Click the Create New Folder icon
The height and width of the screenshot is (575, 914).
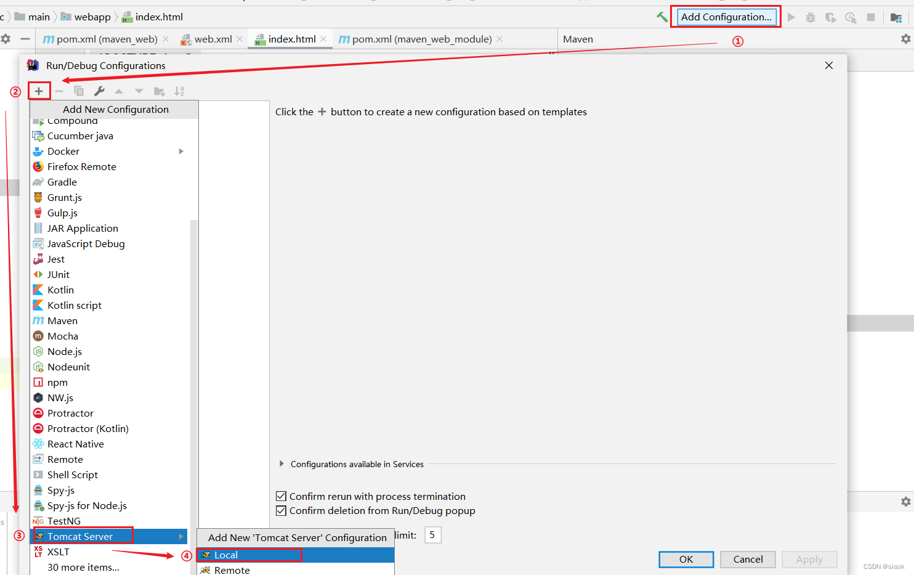159,91
